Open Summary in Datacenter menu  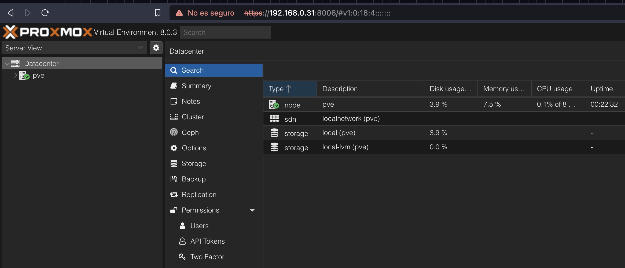coord(214,86)
